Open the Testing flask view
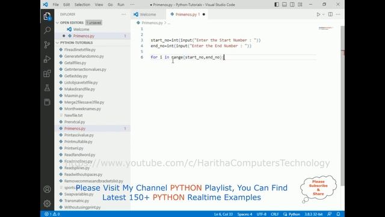The width and height of the screenshot is (385, 217). coord(47,88)
